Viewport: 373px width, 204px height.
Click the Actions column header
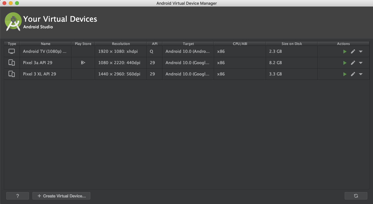coord(343,44)
